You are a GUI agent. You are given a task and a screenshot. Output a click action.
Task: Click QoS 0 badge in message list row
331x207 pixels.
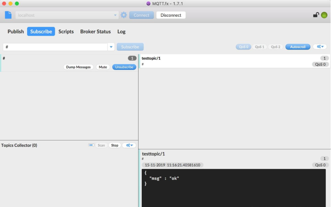[320, 64]
